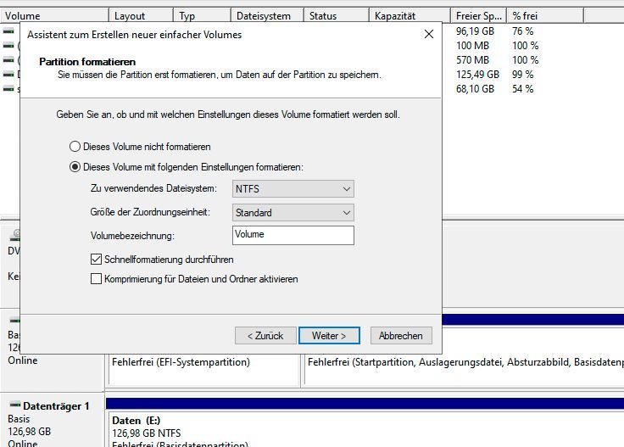Sort by the Volume column header
624x447 pixels.
(x=54, y=16)
